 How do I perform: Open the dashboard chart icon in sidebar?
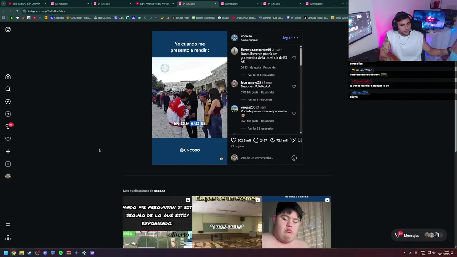(x=8, y=164)
